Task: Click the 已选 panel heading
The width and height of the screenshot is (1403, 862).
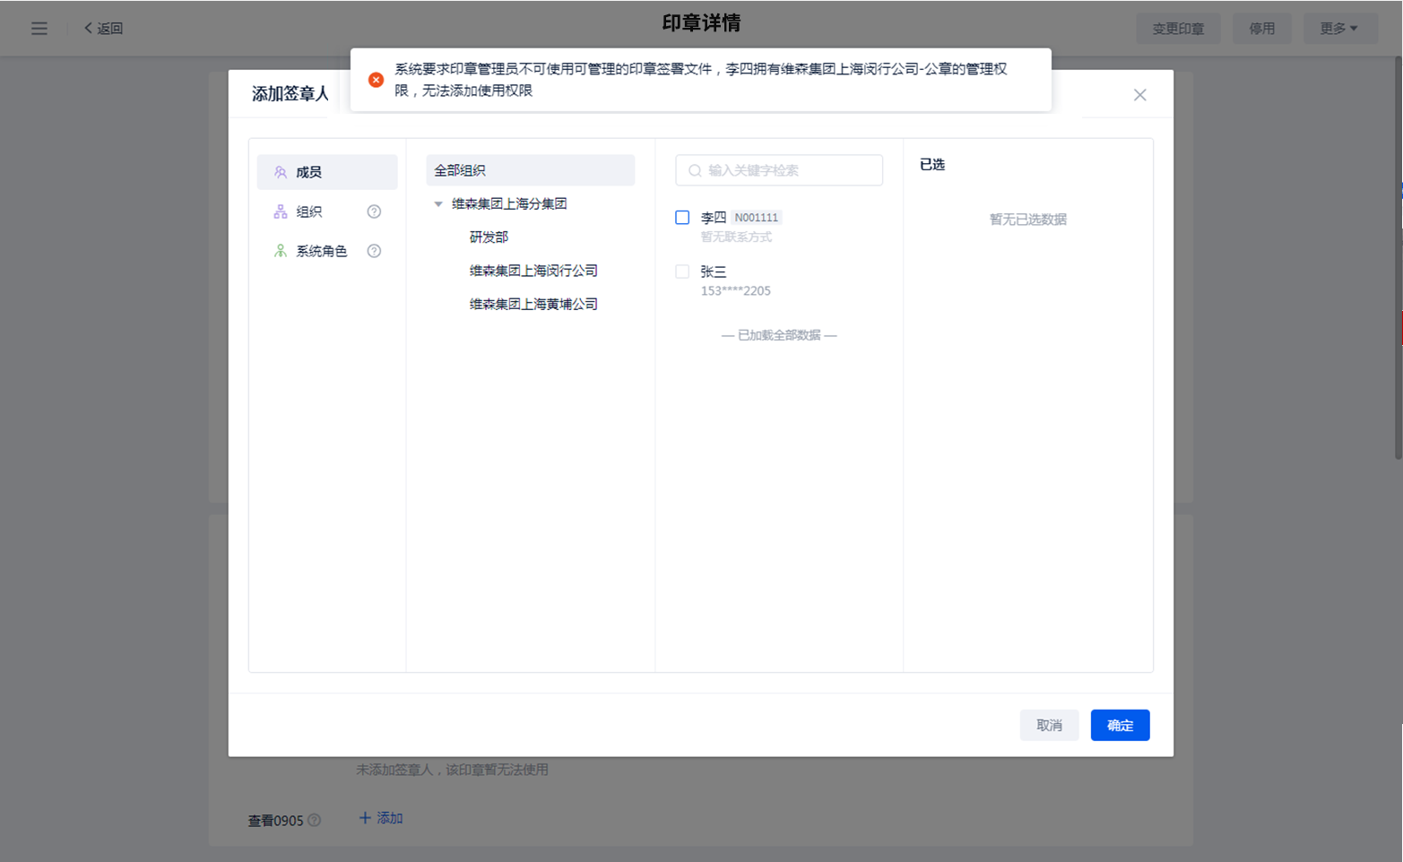Action: 932,165
